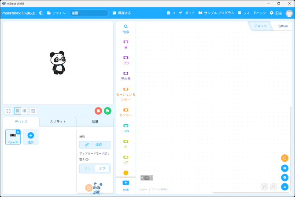Turn upload mode オン

88,168
